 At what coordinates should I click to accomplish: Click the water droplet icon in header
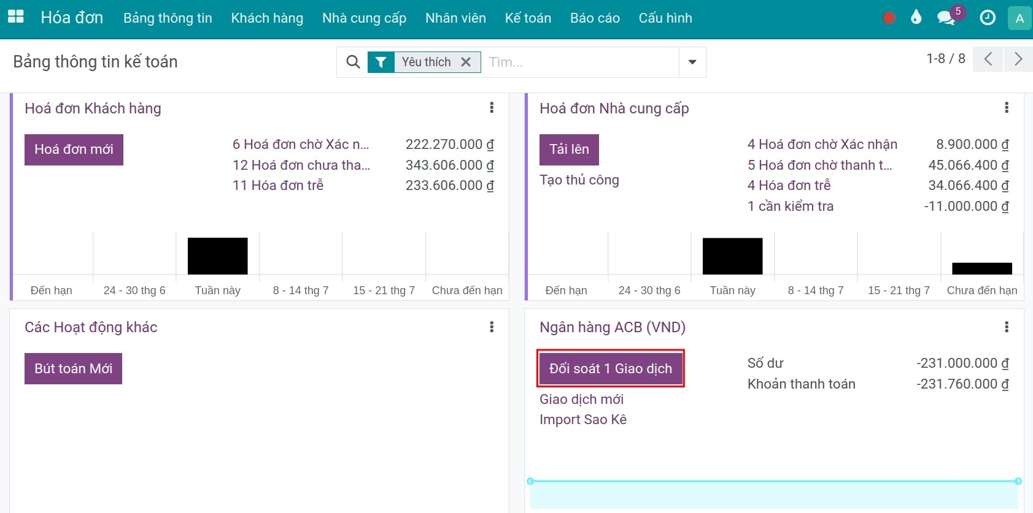tap(916, 17)
